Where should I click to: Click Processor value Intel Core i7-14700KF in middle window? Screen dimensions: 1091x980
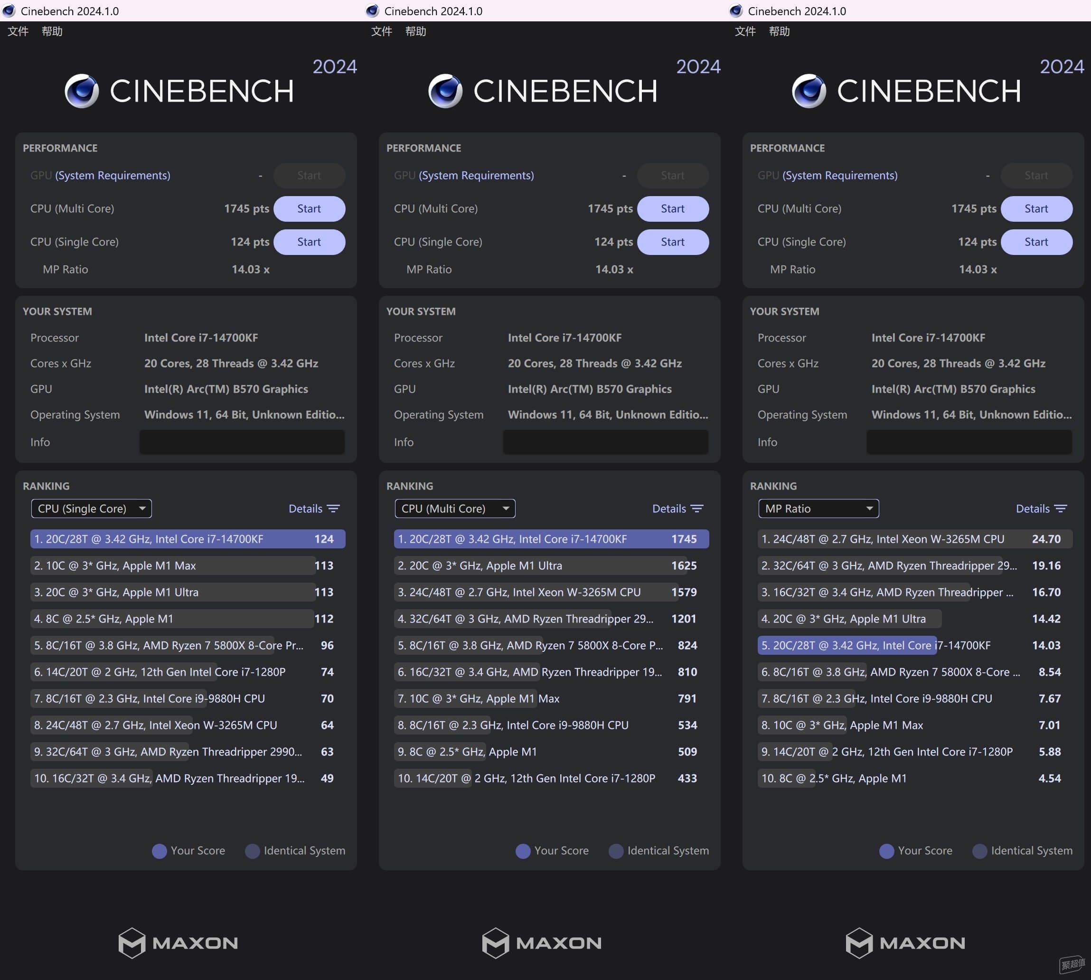564,338
